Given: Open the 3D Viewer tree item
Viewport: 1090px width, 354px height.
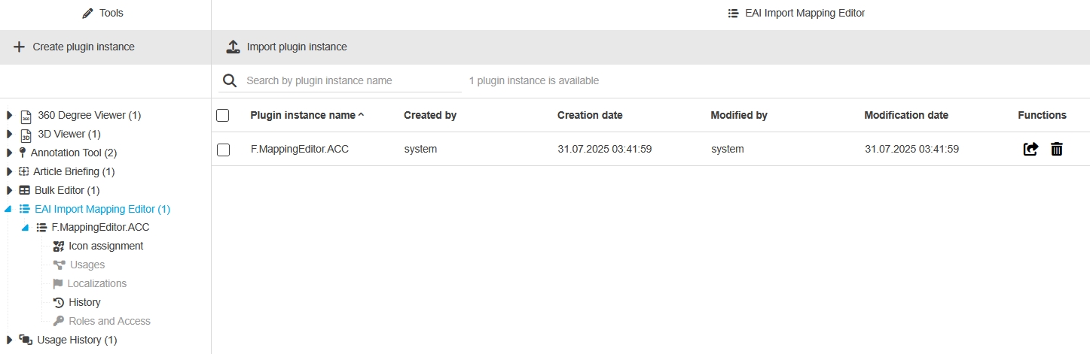Looking at the screenshot, I should click(69, 134).
